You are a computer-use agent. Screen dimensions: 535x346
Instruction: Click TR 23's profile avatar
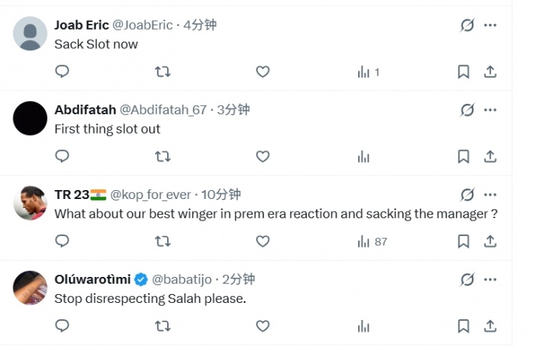(x=30, y=203)
